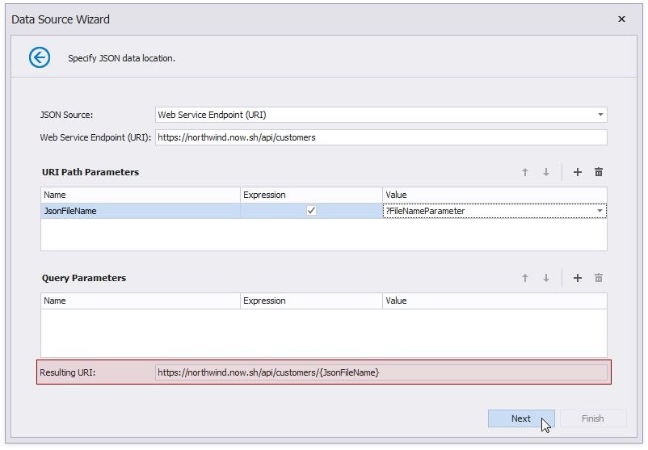Expand the ?FileNameParameter value dropdown
The height and width of the screenshot is (450, 648).
coord(600,211)
